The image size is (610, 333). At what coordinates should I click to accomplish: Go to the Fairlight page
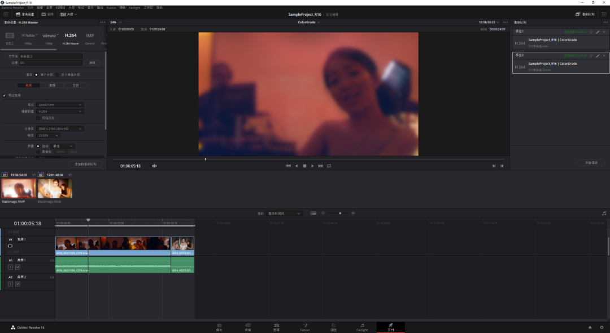[362, 327]
